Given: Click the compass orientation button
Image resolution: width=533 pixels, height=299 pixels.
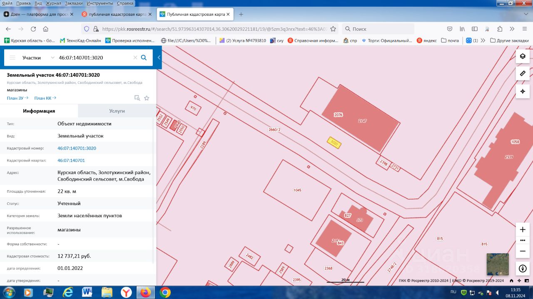Looking at the screenshot, I should point(523,268).
